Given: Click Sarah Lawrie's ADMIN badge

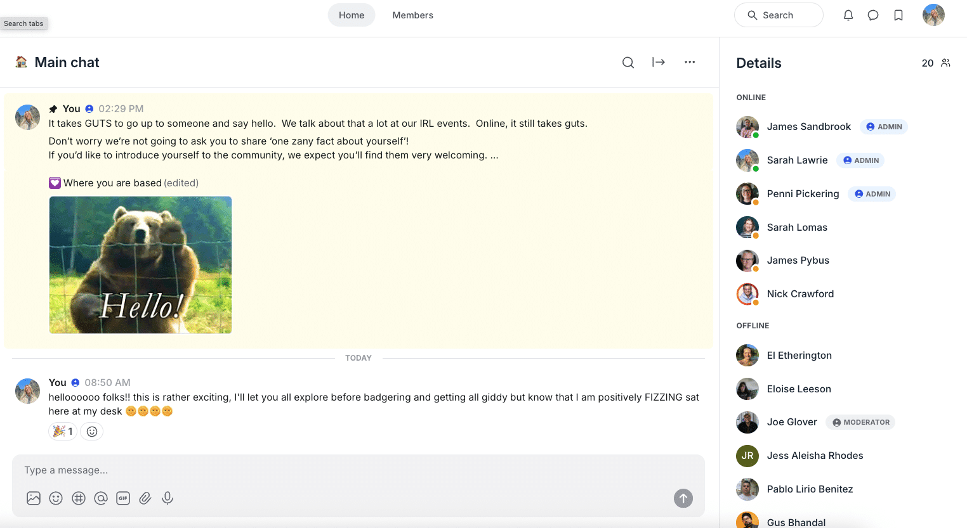Looking at the screenshot, I should click(860, 160).
